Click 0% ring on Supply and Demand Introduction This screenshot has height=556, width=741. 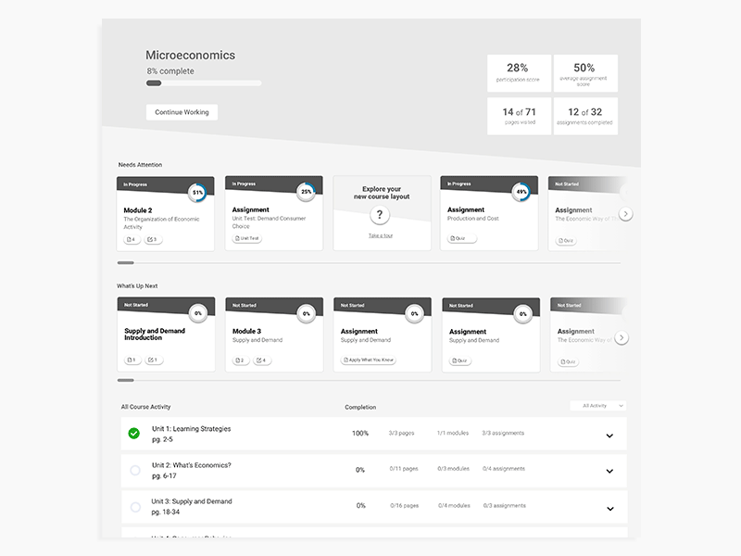pos(198,313)
